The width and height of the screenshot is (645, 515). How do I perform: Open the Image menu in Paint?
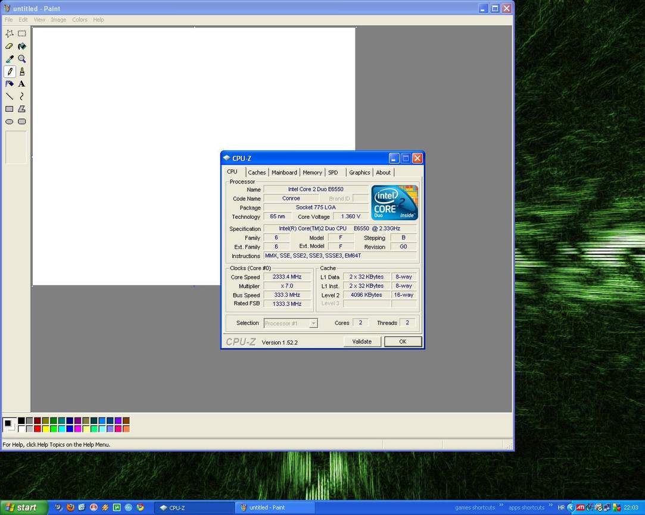point(58,20)
